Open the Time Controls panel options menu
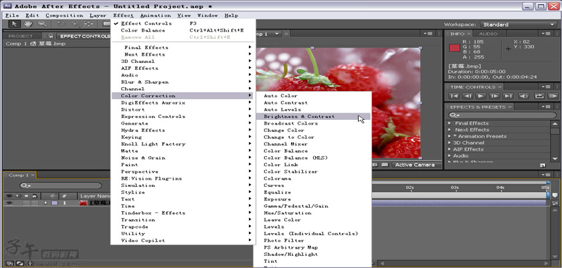The width and height of the screenshot is (562, 268). click(547, 87)
